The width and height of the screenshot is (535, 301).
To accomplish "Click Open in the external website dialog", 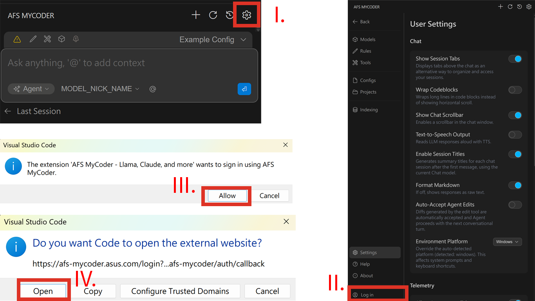I will (43, 291).
